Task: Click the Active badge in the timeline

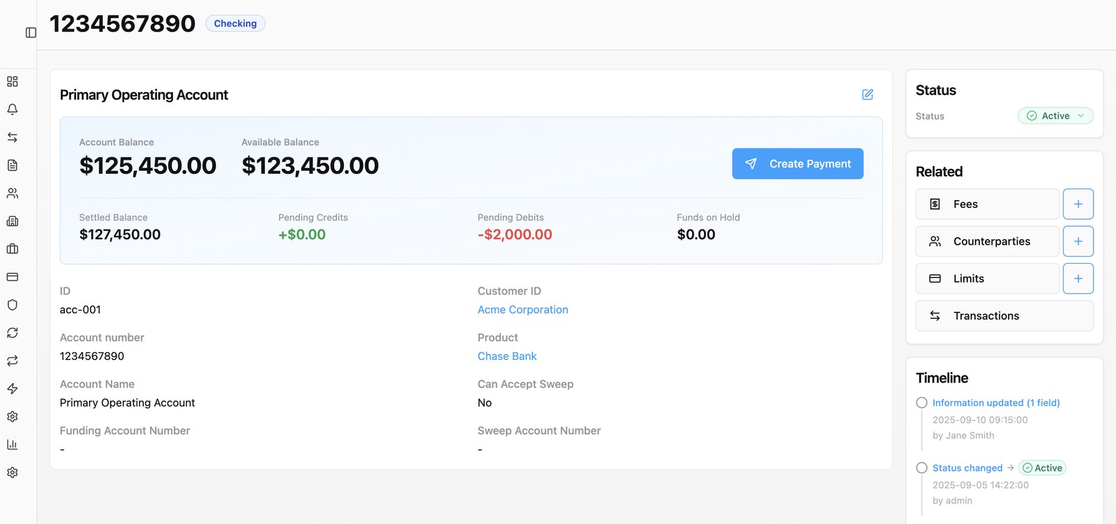Action: tap(1042, 468)
